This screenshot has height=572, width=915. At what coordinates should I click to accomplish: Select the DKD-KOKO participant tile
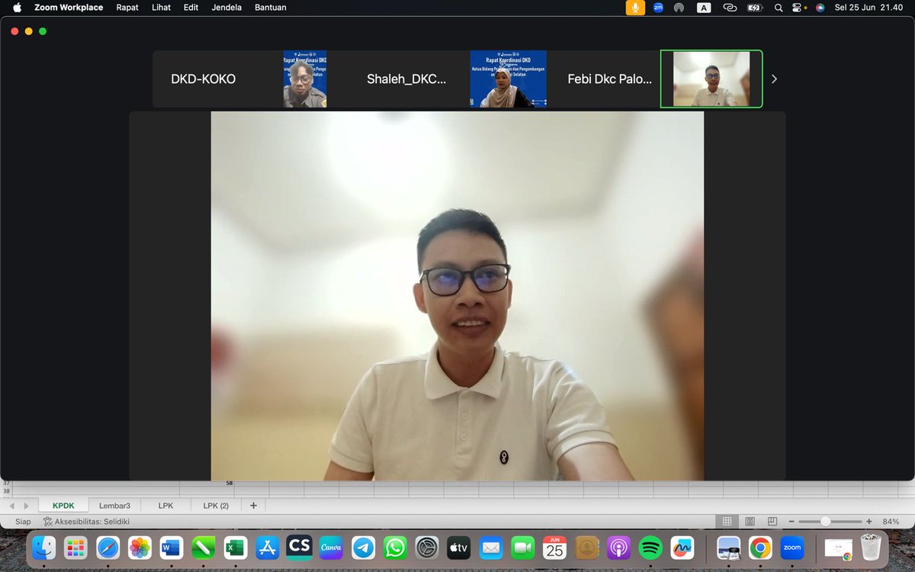point(204,79)
